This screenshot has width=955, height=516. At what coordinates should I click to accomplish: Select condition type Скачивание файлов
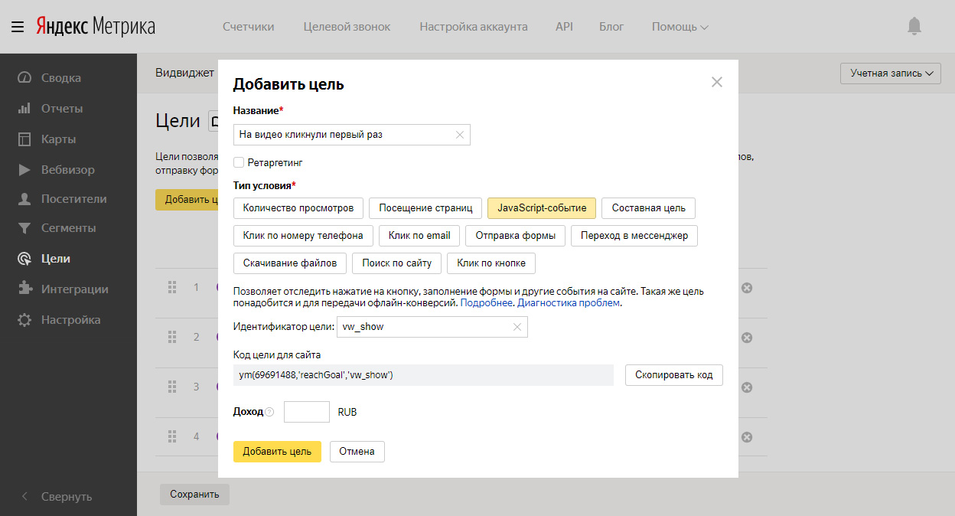click(x=290, y=263)
